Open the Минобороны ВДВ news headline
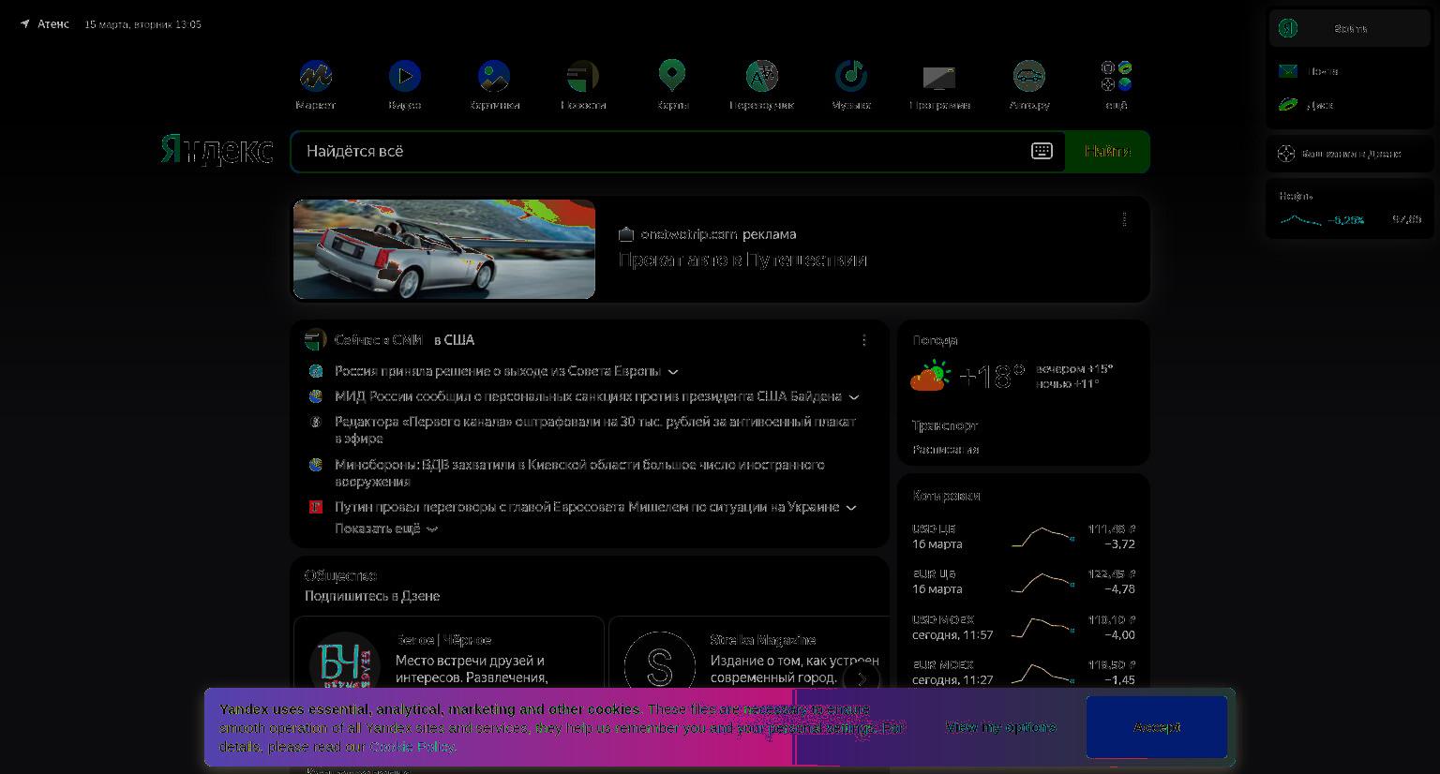The width and height of the screenshot is (1440, 774). pyautogui.click(x=579, y=473)
